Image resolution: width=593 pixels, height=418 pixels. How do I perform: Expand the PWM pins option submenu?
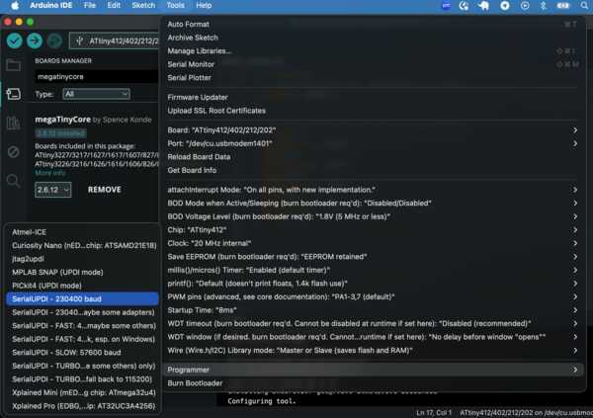pyautogui.click(x=373, y=297)
